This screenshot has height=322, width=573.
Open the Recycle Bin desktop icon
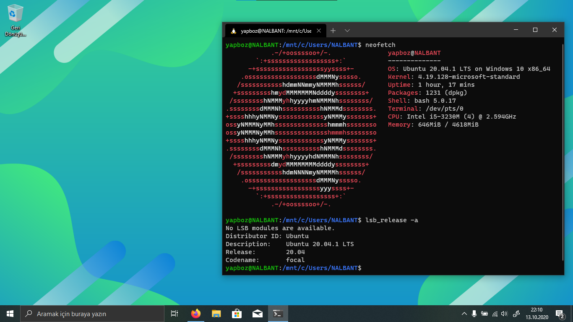(x=16, y=20)
